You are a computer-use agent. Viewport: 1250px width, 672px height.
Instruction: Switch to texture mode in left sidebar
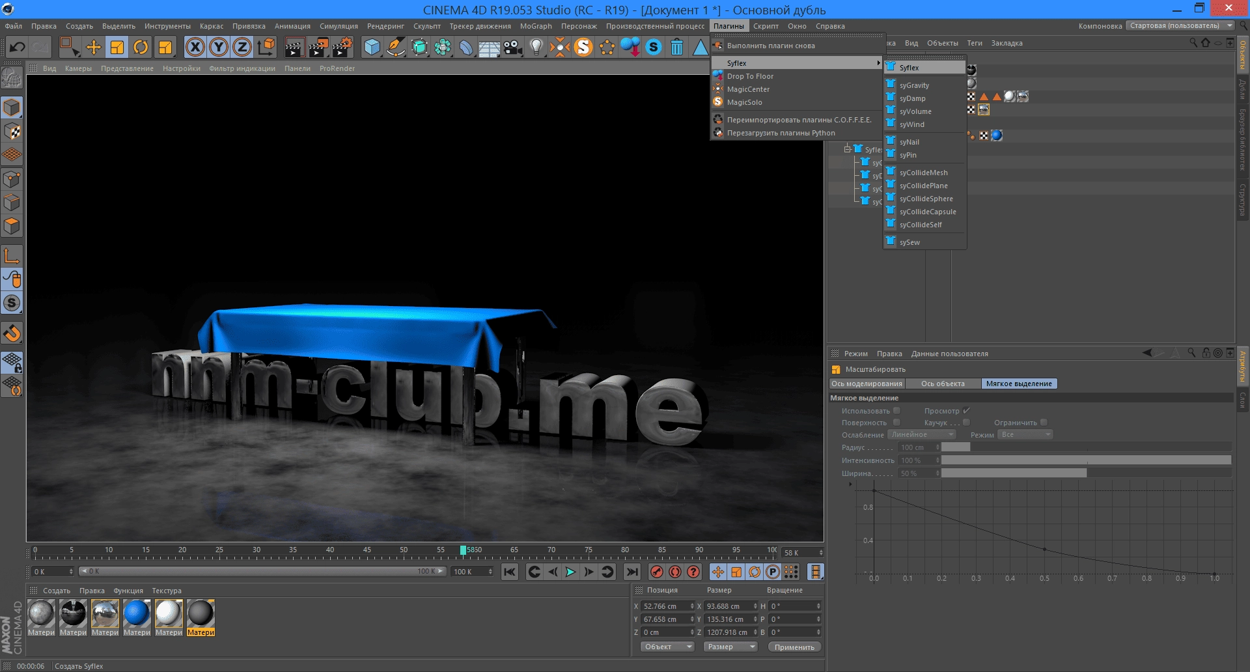[12, 132]
